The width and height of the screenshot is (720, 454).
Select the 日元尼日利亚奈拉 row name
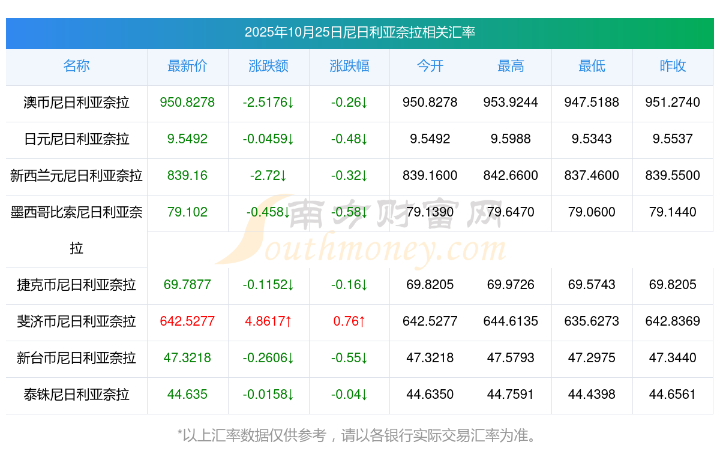[76, 139]
